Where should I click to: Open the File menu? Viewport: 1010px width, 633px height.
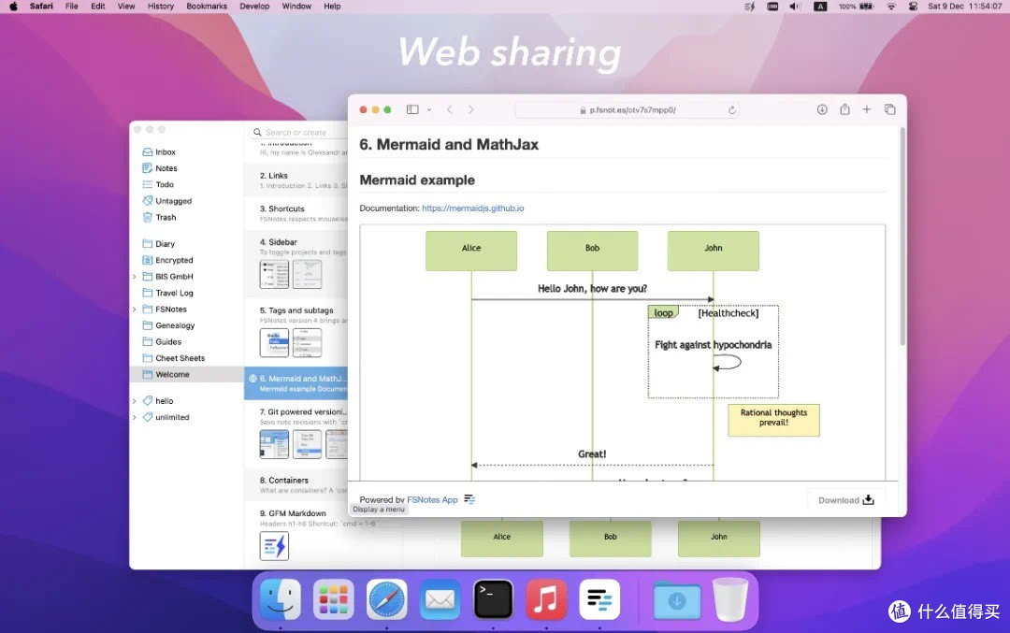click(x=71, y=6)
